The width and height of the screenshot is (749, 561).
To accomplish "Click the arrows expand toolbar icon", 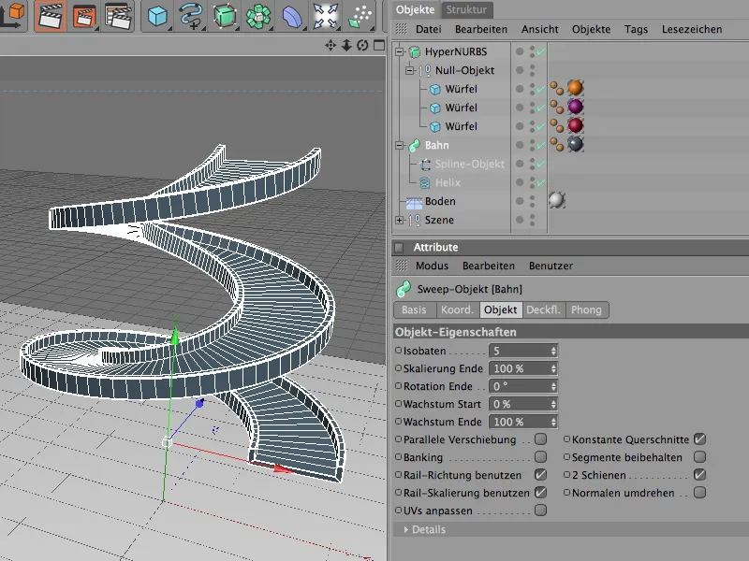I will coord(325,16).
